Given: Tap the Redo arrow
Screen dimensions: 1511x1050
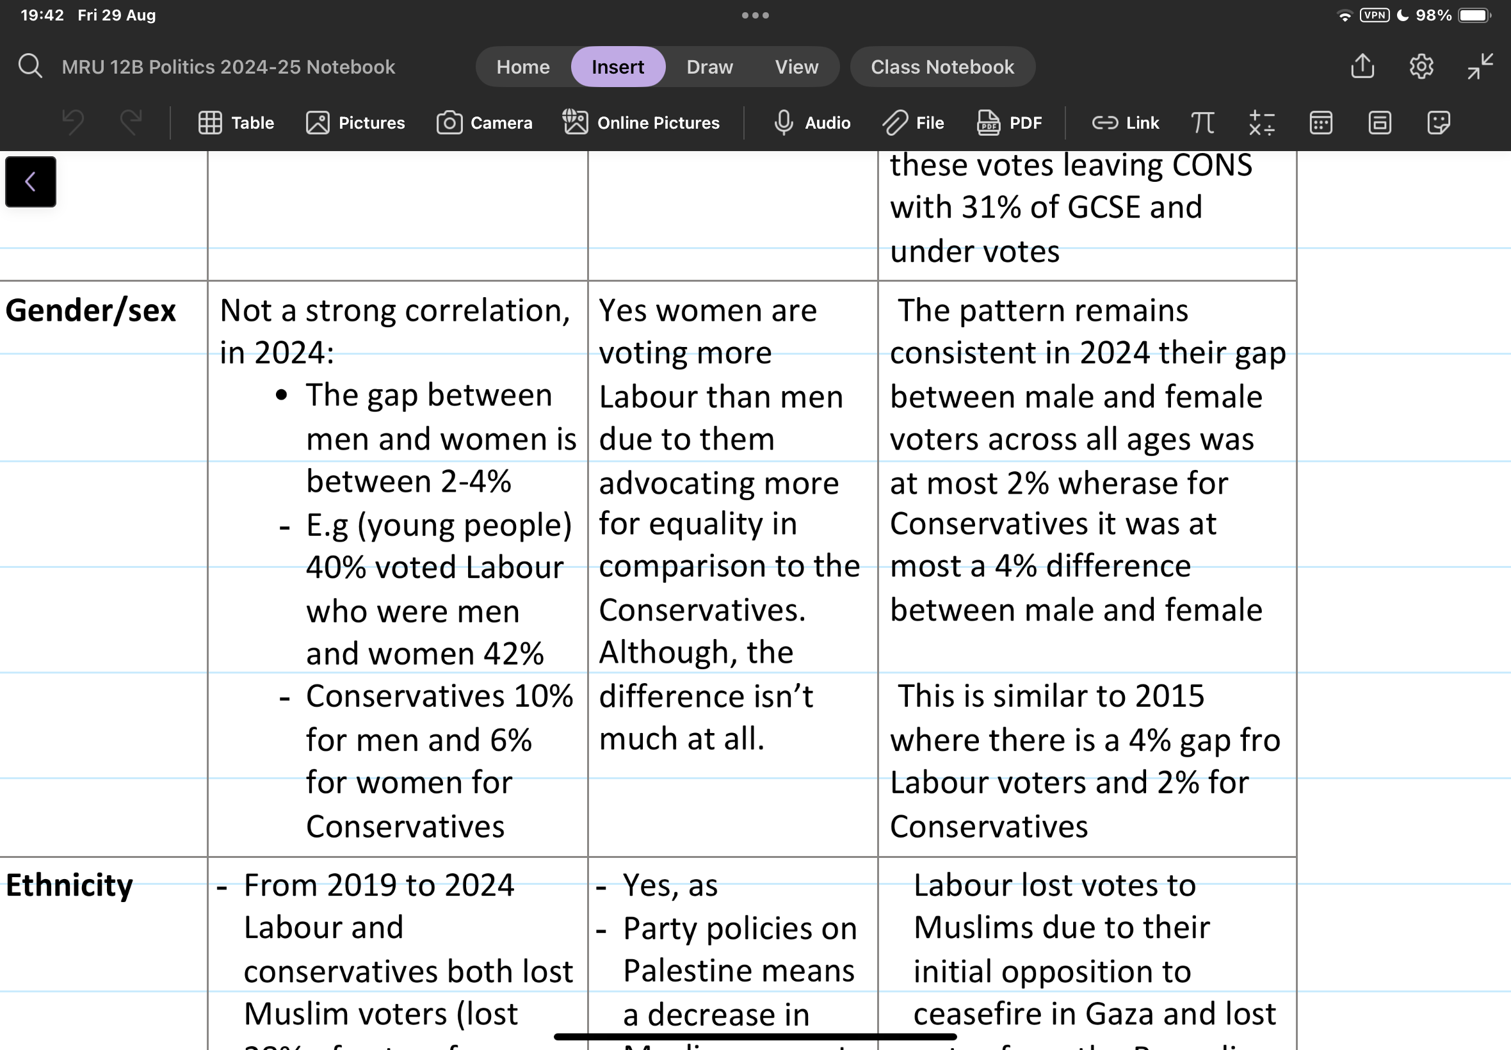Looking at the screenshot, I should pos(131,122).
